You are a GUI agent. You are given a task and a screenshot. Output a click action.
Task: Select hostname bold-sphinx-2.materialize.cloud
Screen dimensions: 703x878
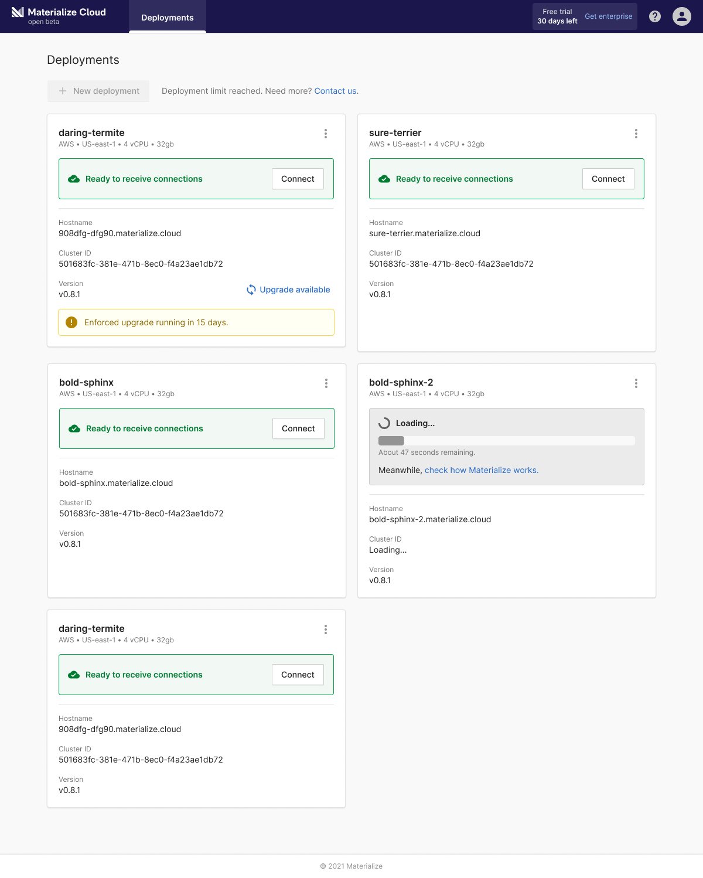430,519
